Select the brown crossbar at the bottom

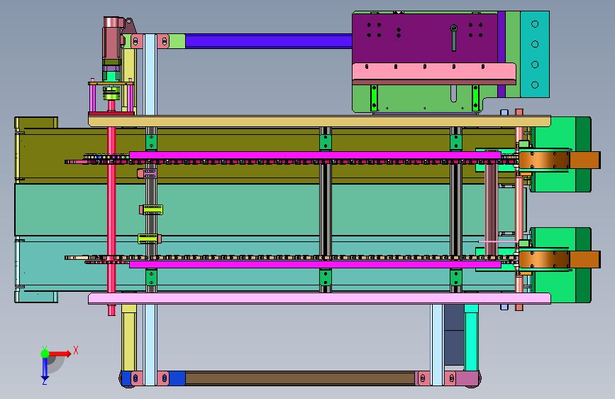click(300, 378)
